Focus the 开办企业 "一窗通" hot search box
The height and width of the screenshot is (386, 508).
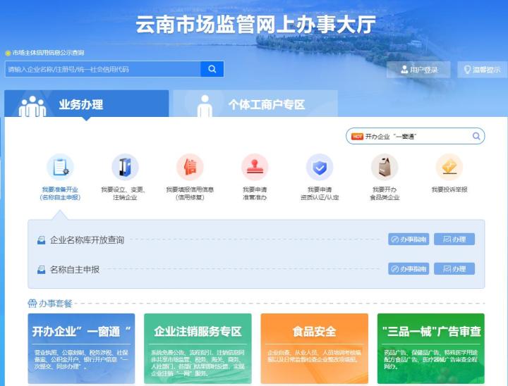(416, 136)
